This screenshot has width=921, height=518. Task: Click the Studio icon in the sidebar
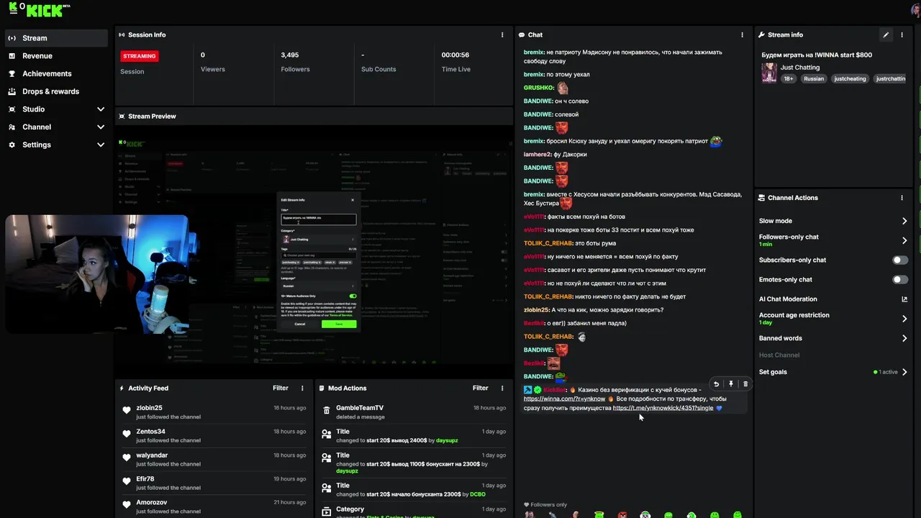(12, 109)
